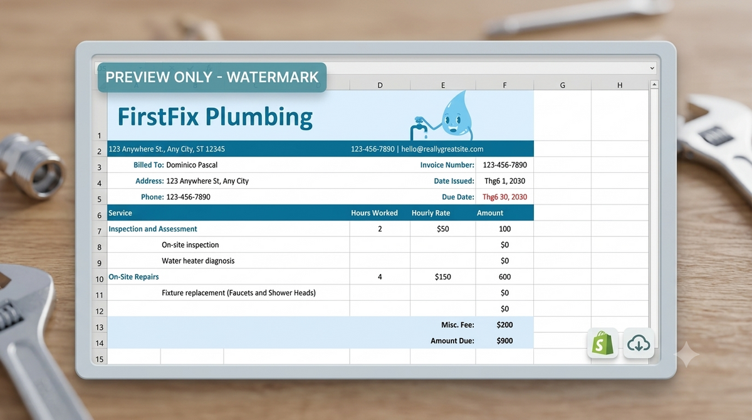Select the hours worked cell showing 2
The image size is (752, 420).
tap(380, 229)
